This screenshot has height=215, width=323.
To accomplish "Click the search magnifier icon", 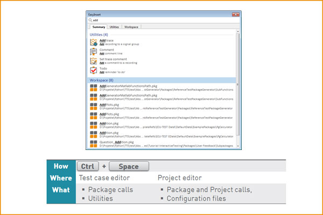I will tap(90, 20).
